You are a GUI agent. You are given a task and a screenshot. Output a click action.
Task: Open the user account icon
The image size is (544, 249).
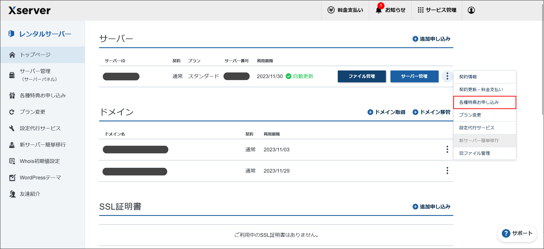pyautogui.click(x=471, y=10)
